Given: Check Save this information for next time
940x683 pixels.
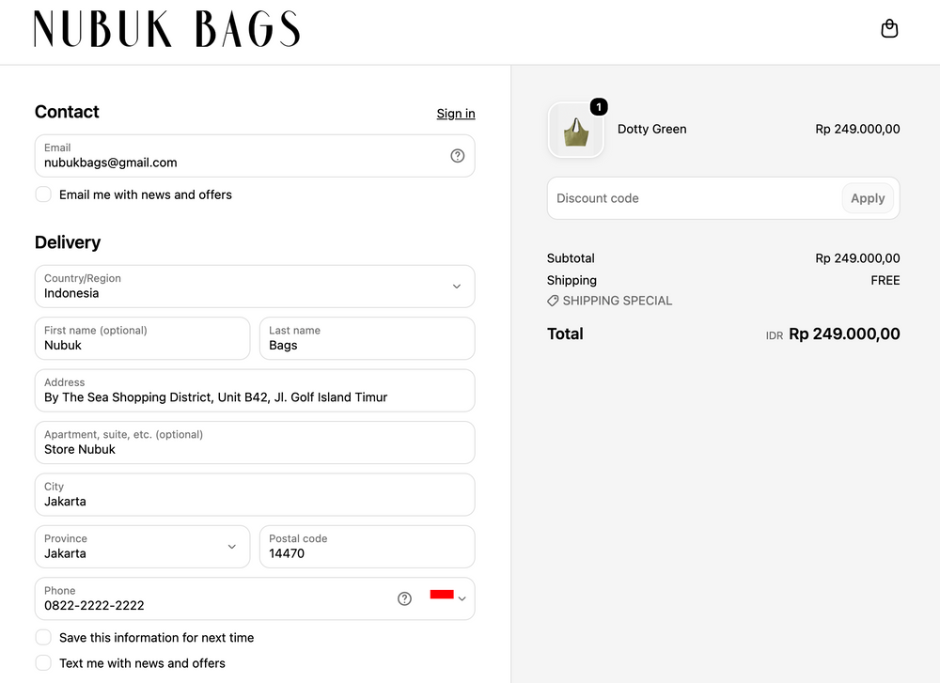Looking at the screenshot, I should click(43, 637).
